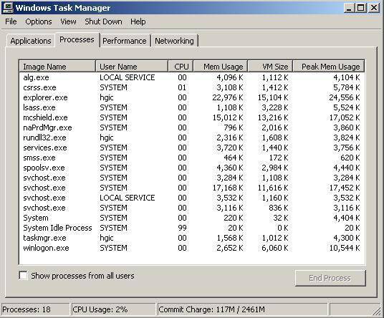Close the Windows Task Manager window
Screen dimensions: 384x318
[x=374, y=8]
